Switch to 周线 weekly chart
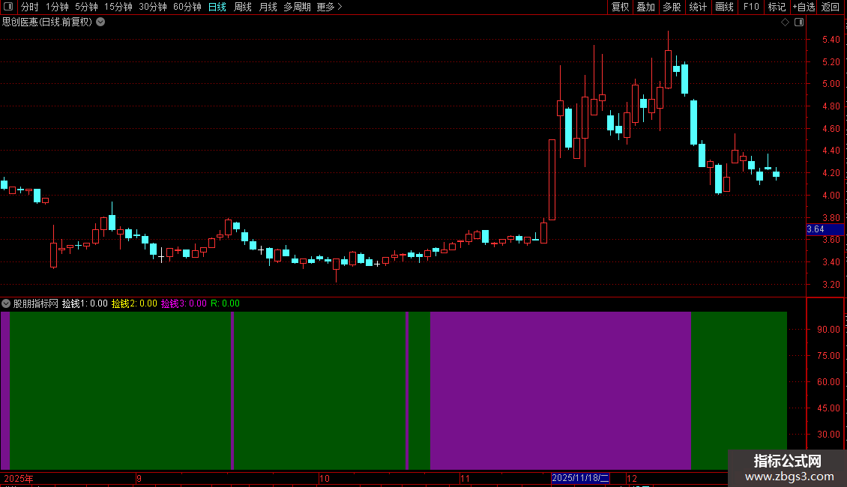Viewport: 847px width, 487px height. (x=243, y=7)
